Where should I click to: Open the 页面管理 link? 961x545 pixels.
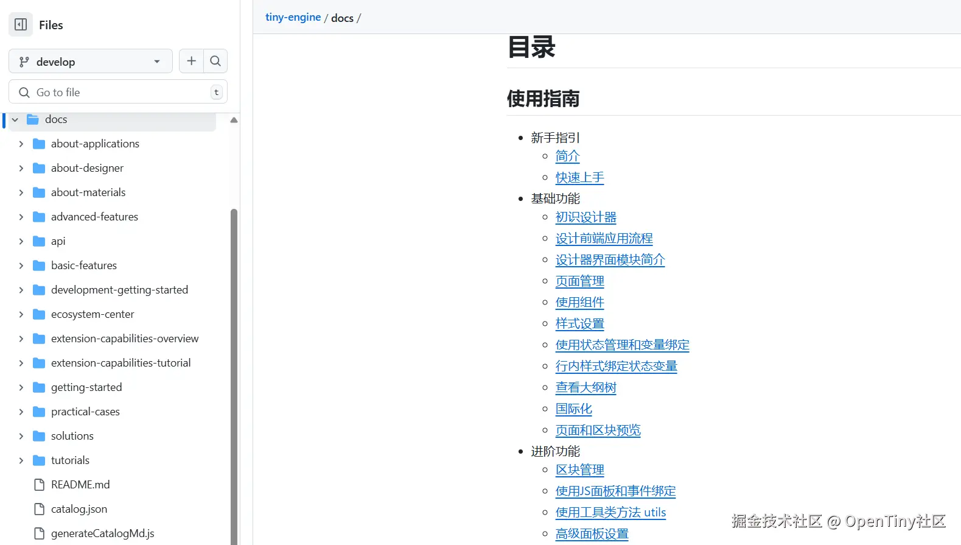tap(579, 281)
